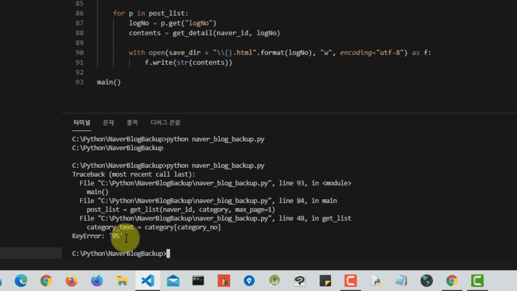Viewport: 517px width, 291px height.
Task: Click the KeyError: '95' message in terminal
Action: (97, 236)
